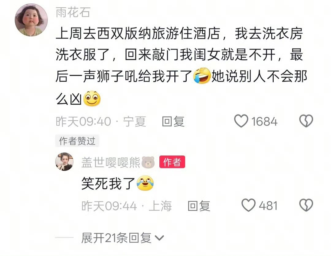Screen dimensions: 331x256
Task: Open username 雨花石 profile link
Action: [73, 12]
